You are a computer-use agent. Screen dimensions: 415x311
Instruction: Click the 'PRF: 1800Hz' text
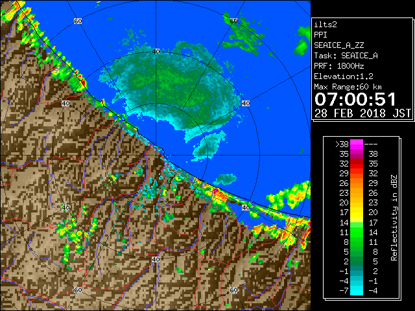338,66
